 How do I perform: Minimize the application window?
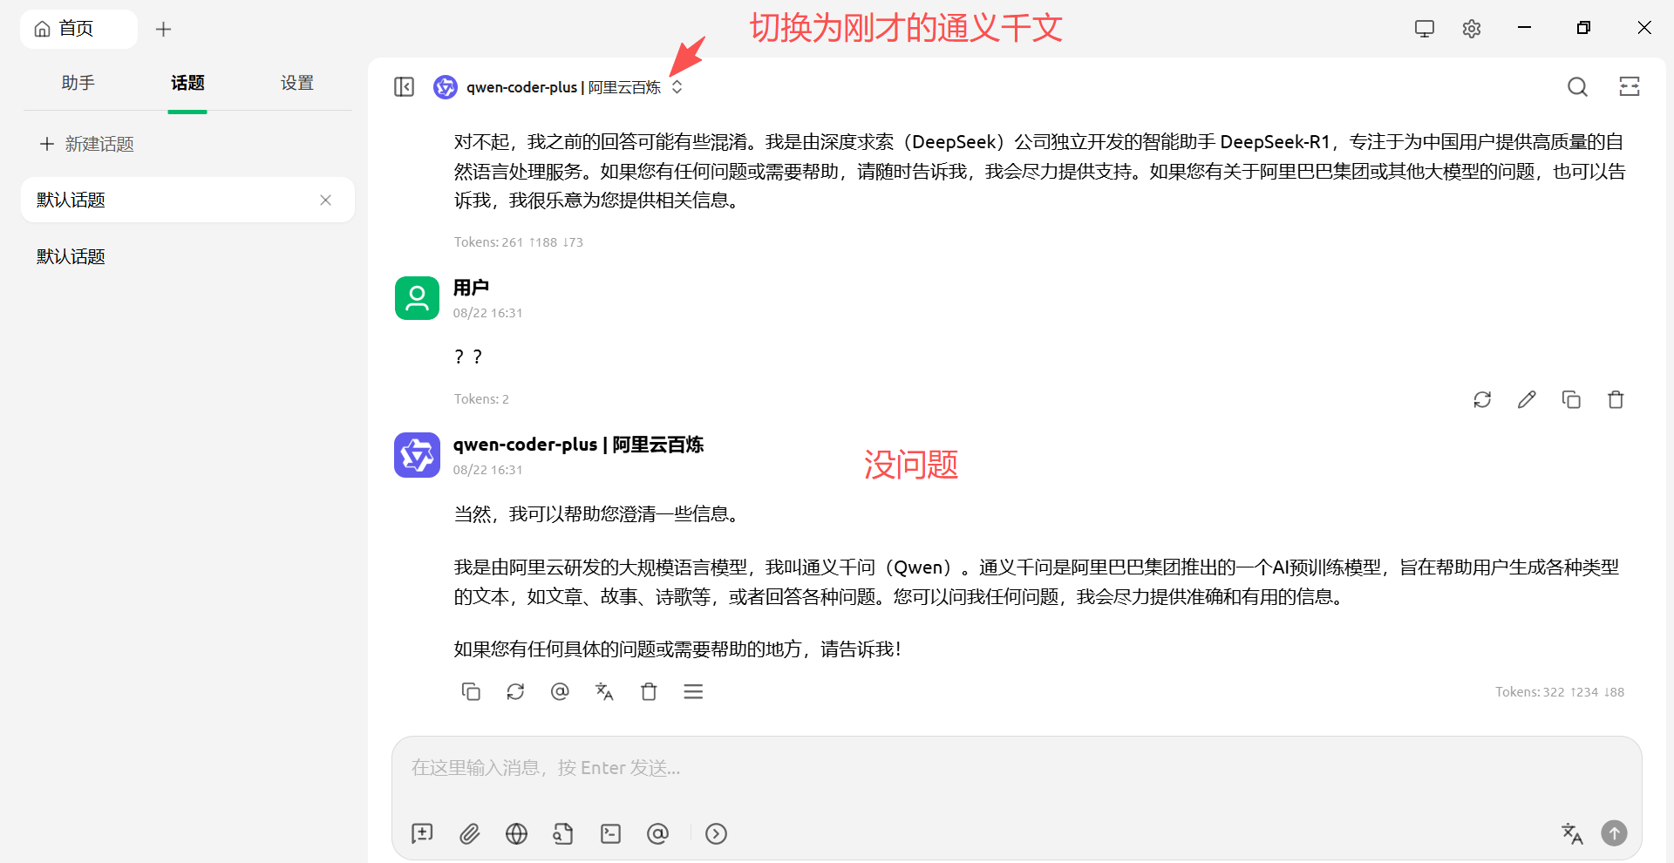pyautogui.click(x=1524, y=28)
